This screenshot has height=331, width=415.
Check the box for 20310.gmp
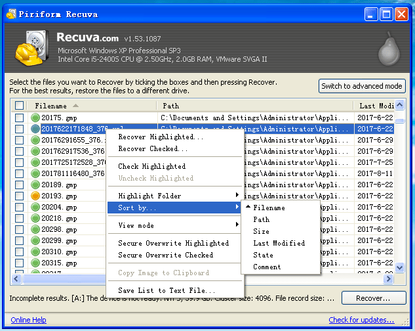(x=19, y=252)
